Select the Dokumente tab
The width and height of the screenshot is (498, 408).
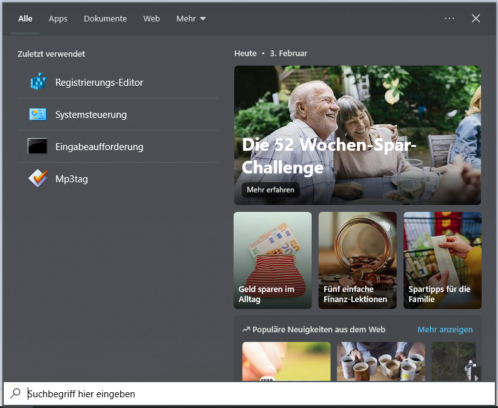pyautogui.click(x=105, y=19)
